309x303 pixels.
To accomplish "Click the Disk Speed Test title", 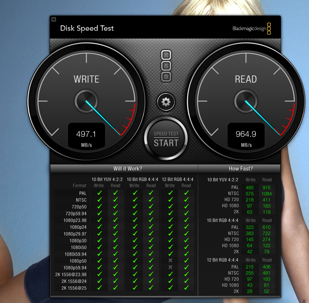I will [87, 28].
